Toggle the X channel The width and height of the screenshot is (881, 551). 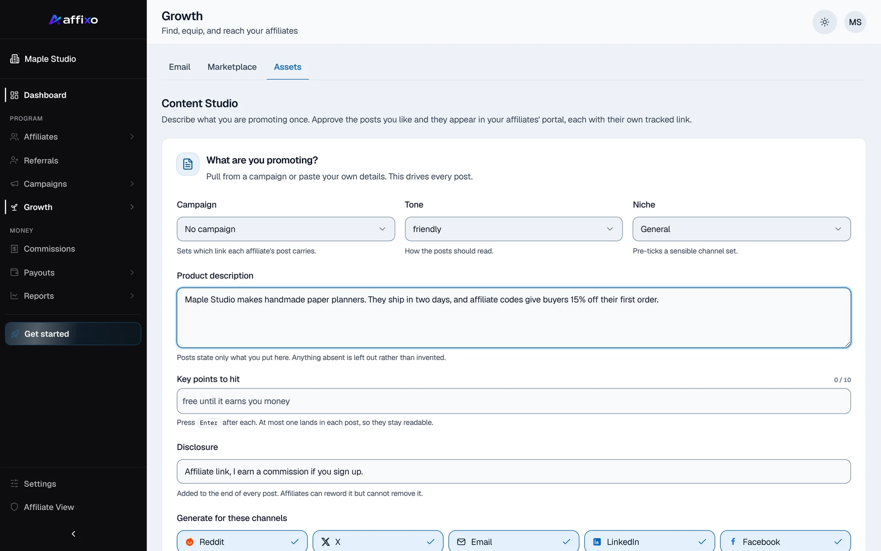(378, 542)
